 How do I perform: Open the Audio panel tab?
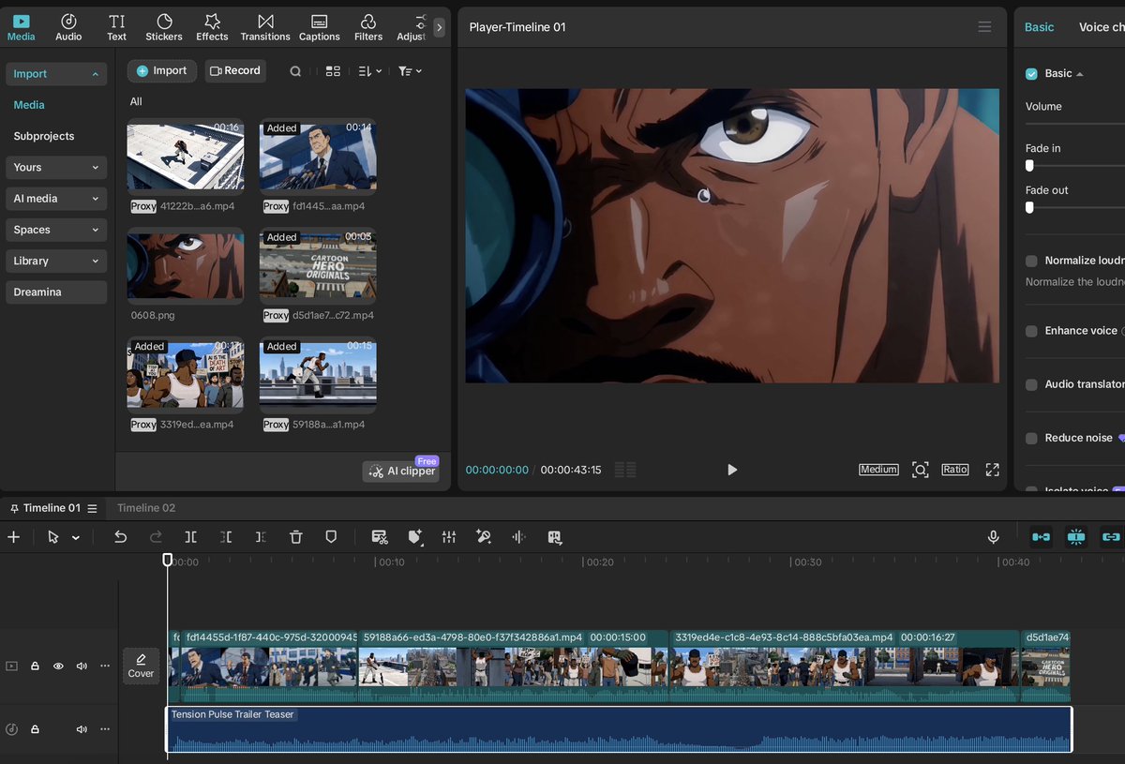click(x=68, y=27)
